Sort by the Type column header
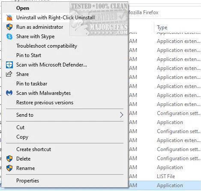Screen dimensions: 201x191 tap(162, 27)
